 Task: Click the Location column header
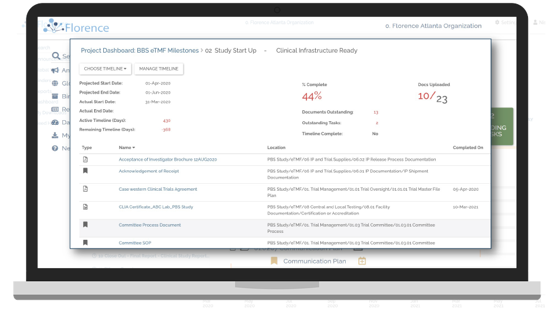[276, 147]
